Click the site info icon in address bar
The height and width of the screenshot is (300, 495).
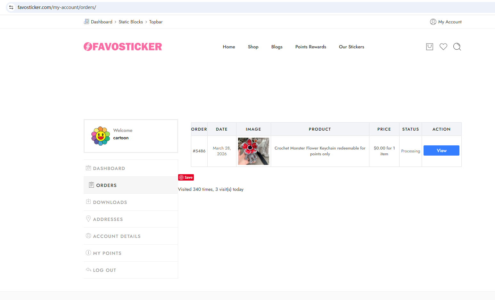tap(11, 7)
